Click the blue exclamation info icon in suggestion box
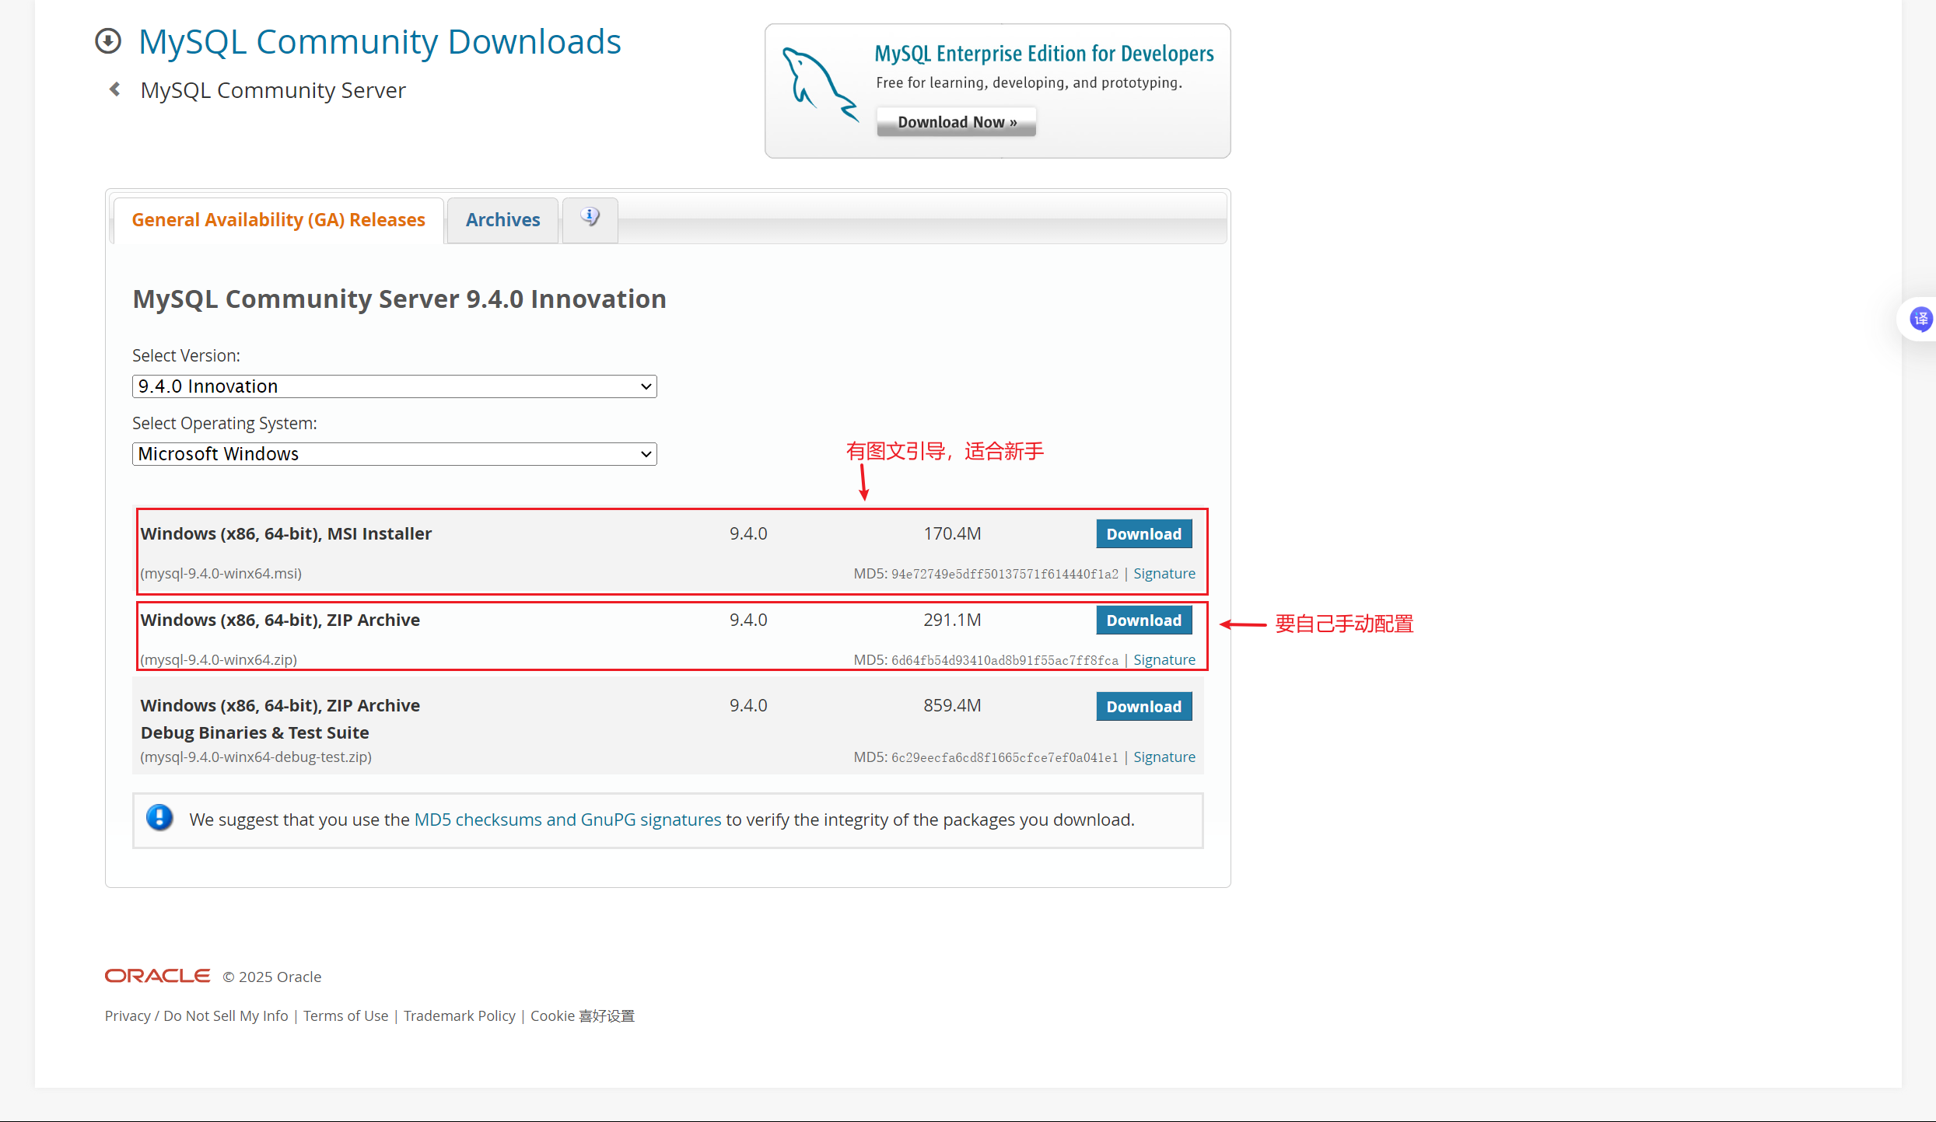Image resolution: width=1936 pixels, height=1122 pixels. tap(160, 818)
